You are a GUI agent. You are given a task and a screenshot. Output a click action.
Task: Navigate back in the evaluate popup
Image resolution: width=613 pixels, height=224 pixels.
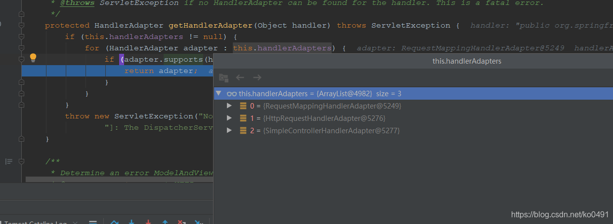coord(240,77)
